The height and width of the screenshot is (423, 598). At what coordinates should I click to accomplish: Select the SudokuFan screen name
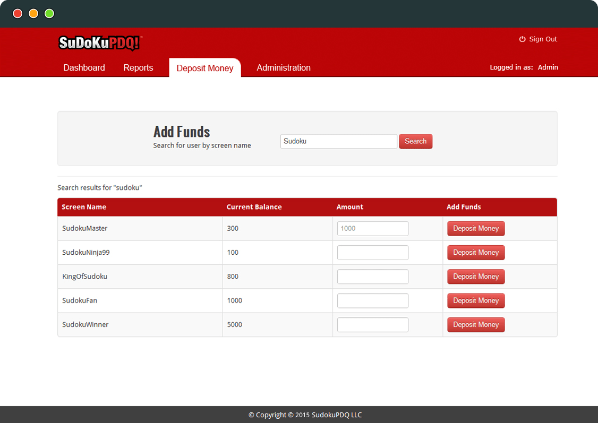80,300
